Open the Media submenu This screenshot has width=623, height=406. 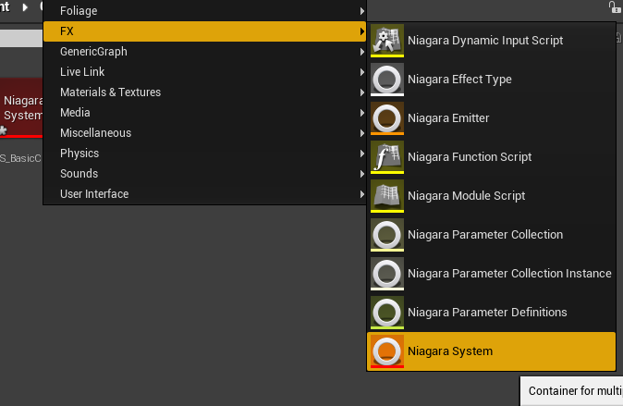point(204,113)
